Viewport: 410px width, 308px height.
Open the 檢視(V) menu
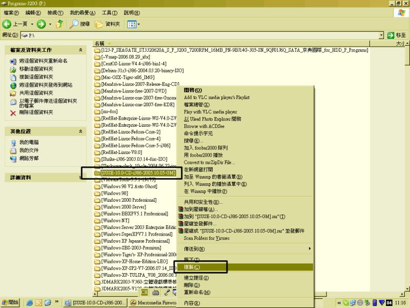pyautogui.click(x=55, y=12)
